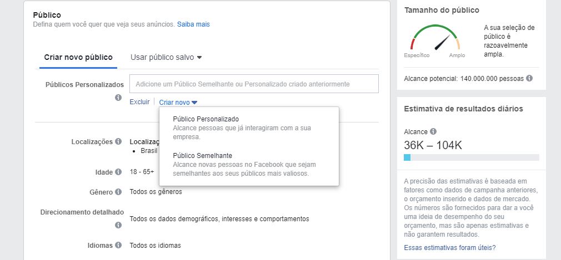Click info icon beside Alcance potencial
Image resolution: width=561 pixels, height=260 pixels.
pyautogui.click(x=529, y=79)
